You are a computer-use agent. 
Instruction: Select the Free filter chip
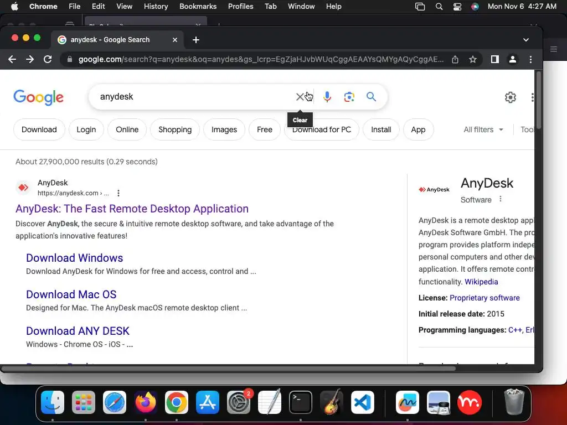(x=264, y=129)
